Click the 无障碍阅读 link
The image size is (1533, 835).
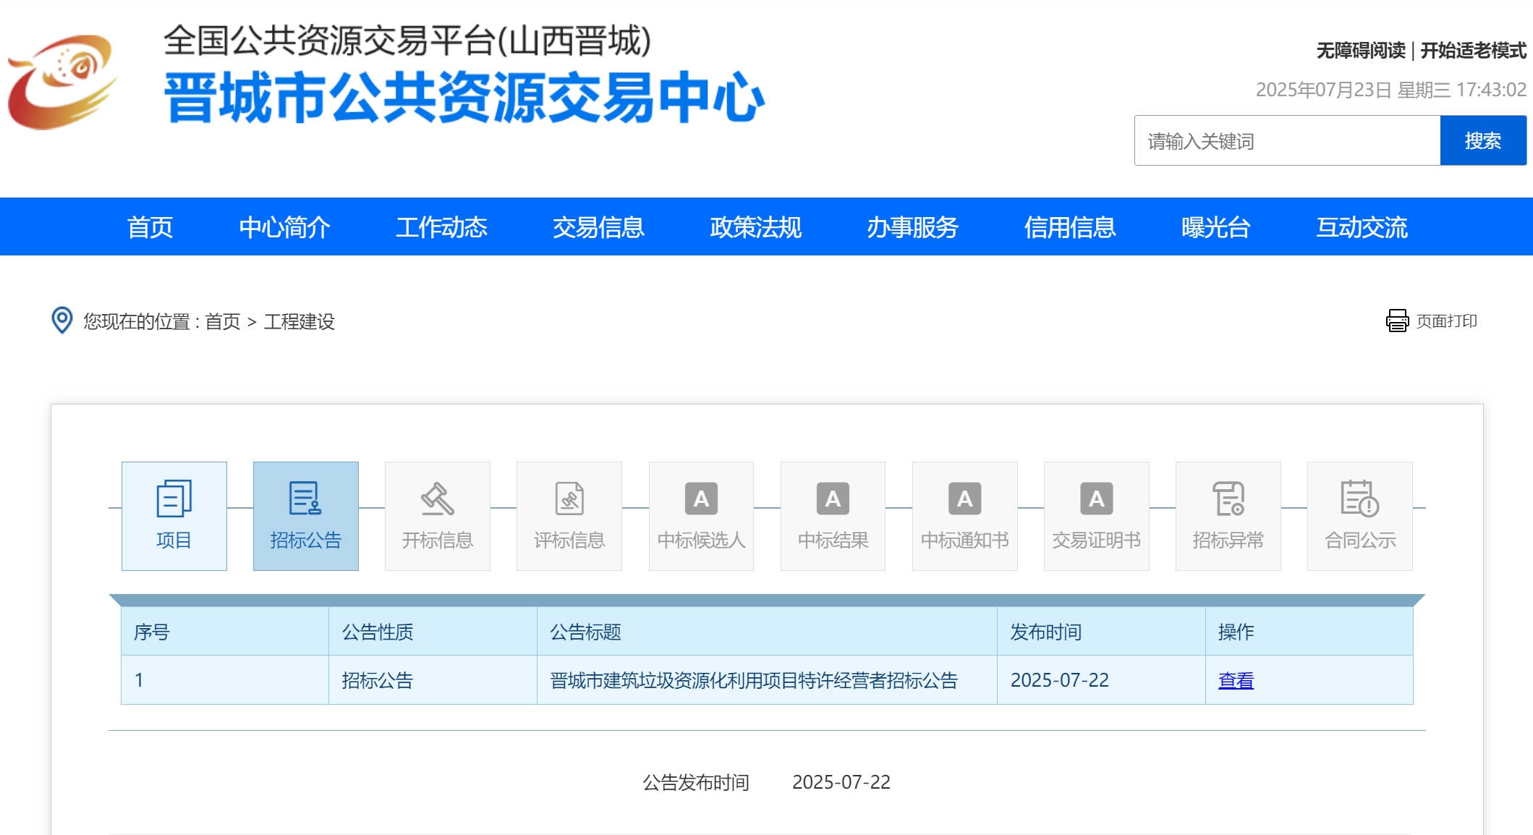pos(1361,51)
